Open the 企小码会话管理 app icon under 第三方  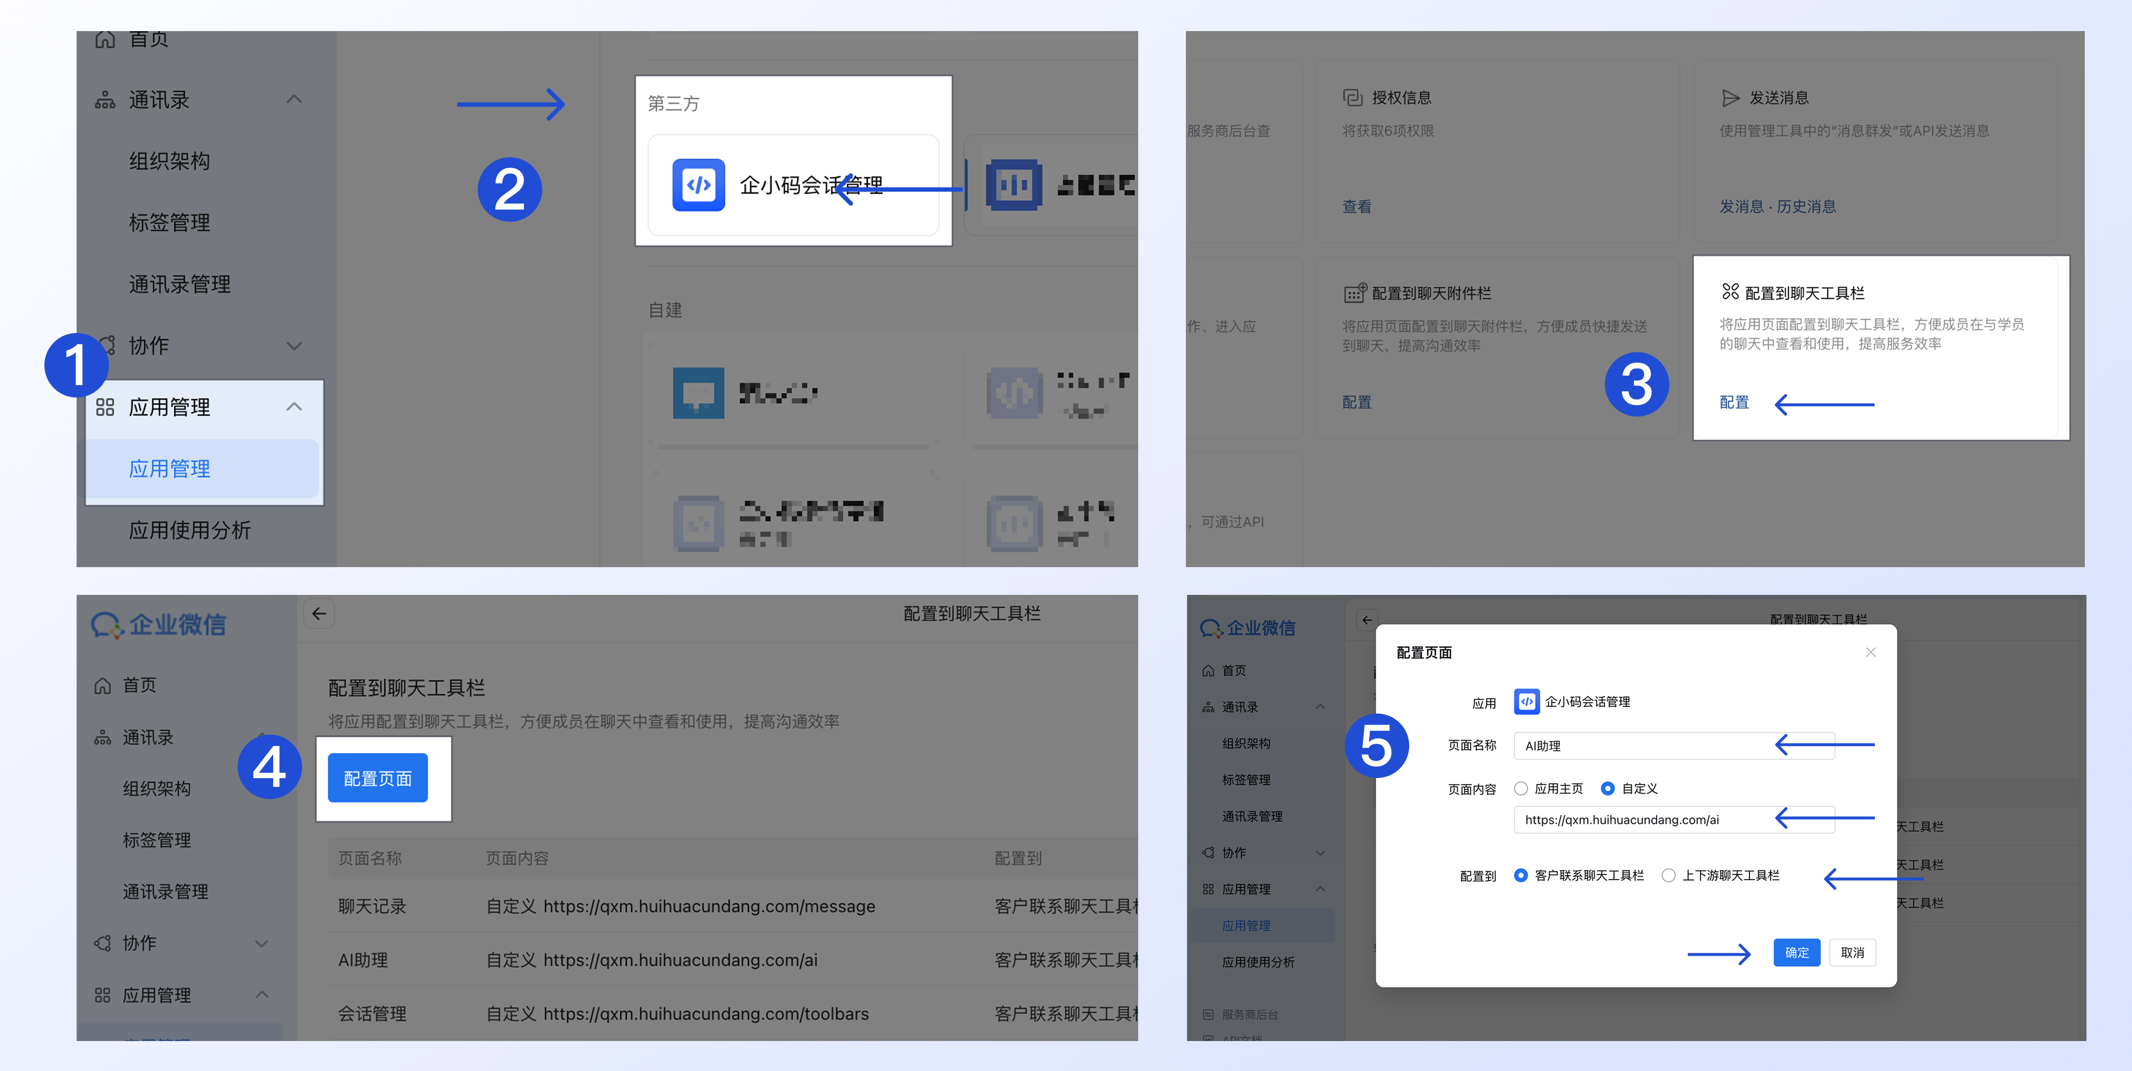click(698, 185)
